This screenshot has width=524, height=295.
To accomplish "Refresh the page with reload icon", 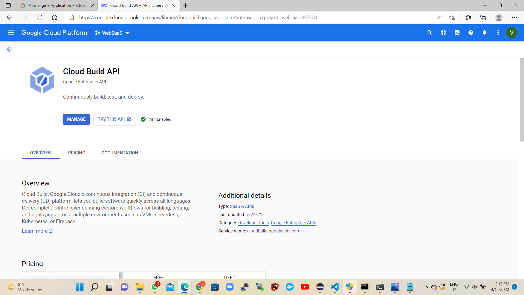I will pos(40,17).
